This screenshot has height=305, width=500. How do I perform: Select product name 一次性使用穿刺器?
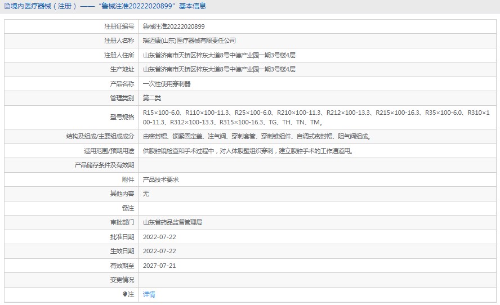[167, 84]
